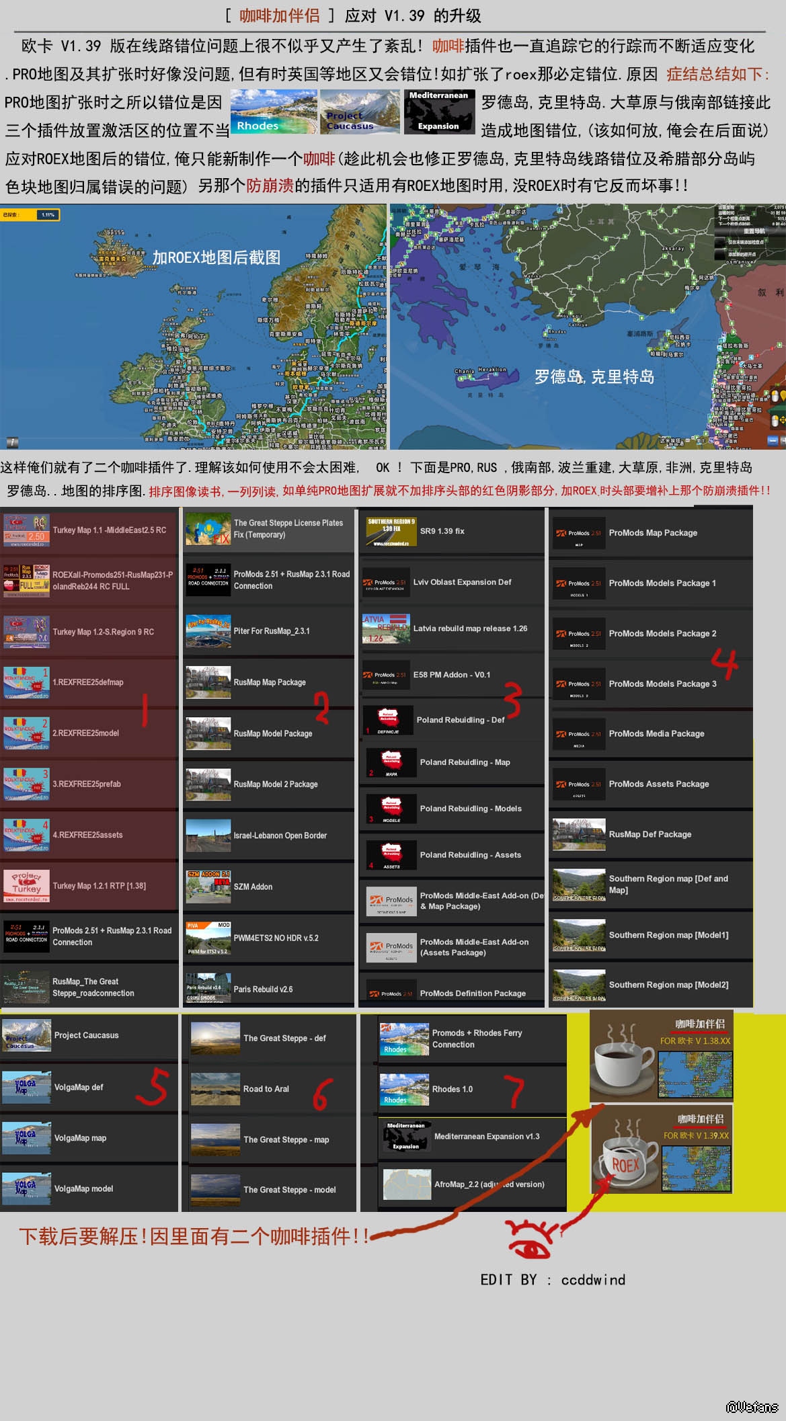Click the Mediterranean Expansion v1.3 list icon
The height and width of the screenshot is (1421, 786).
(407, 1136)
